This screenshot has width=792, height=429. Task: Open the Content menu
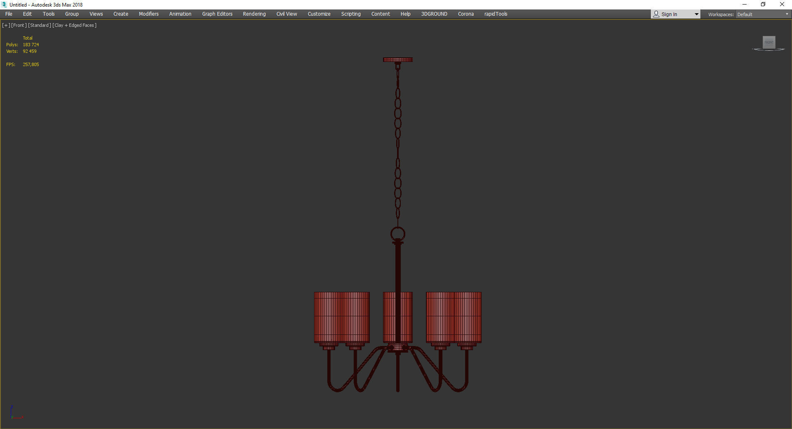[381, 14]
